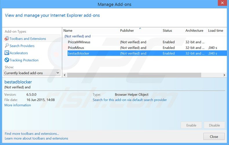
Task: Click the Toolbars and Extensions icon
Action: tap(7, 38)
